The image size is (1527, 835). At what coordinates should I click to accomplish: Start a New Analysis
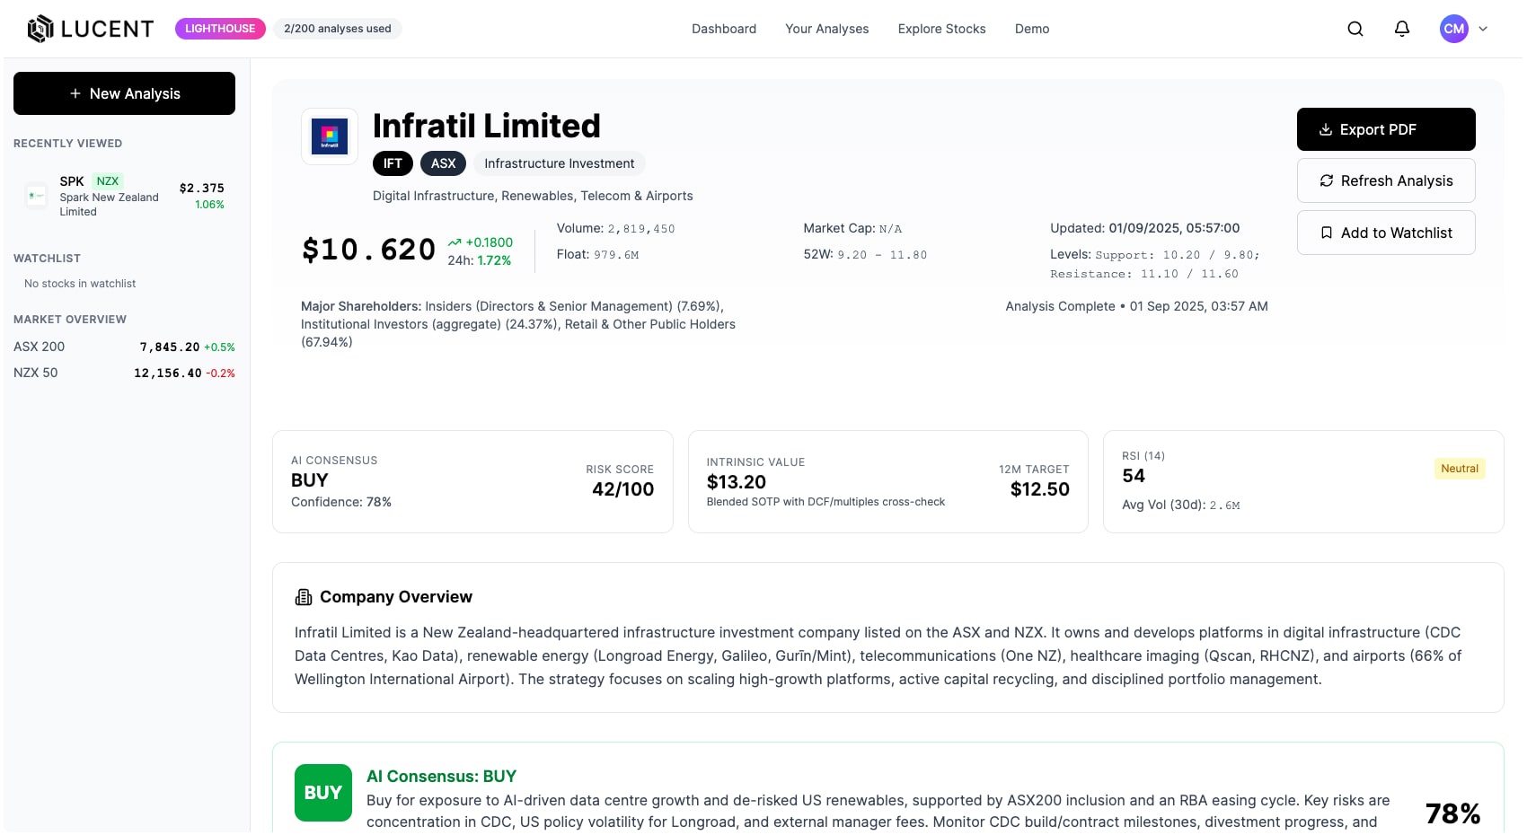(124, 93)
